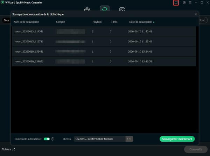210x156 pixels.
Task: Click date 2026-06-10 13:46:52
Action: pos(140,62)
